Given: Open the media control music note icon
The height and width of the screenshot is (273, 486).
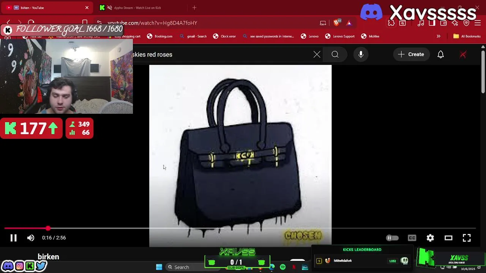Looking at the screenshot, I should click(x=421, y=23).
